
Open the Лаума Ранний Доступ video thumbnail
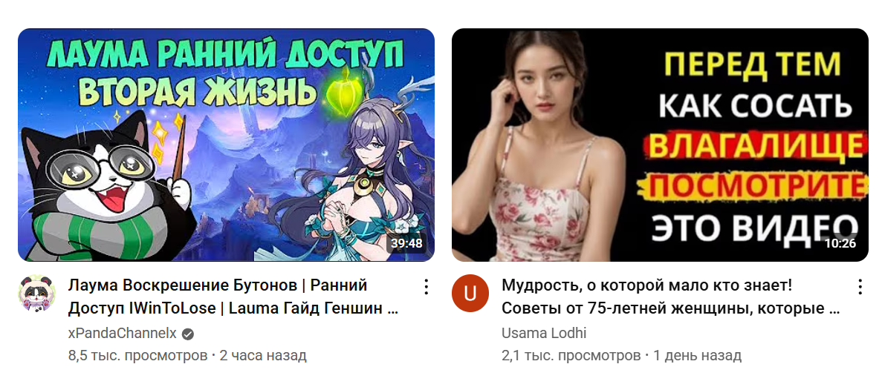click(x=226, y=145)
